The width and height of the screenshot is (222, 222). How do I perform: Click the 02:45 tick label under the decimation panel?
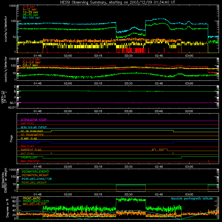point(159,195)
